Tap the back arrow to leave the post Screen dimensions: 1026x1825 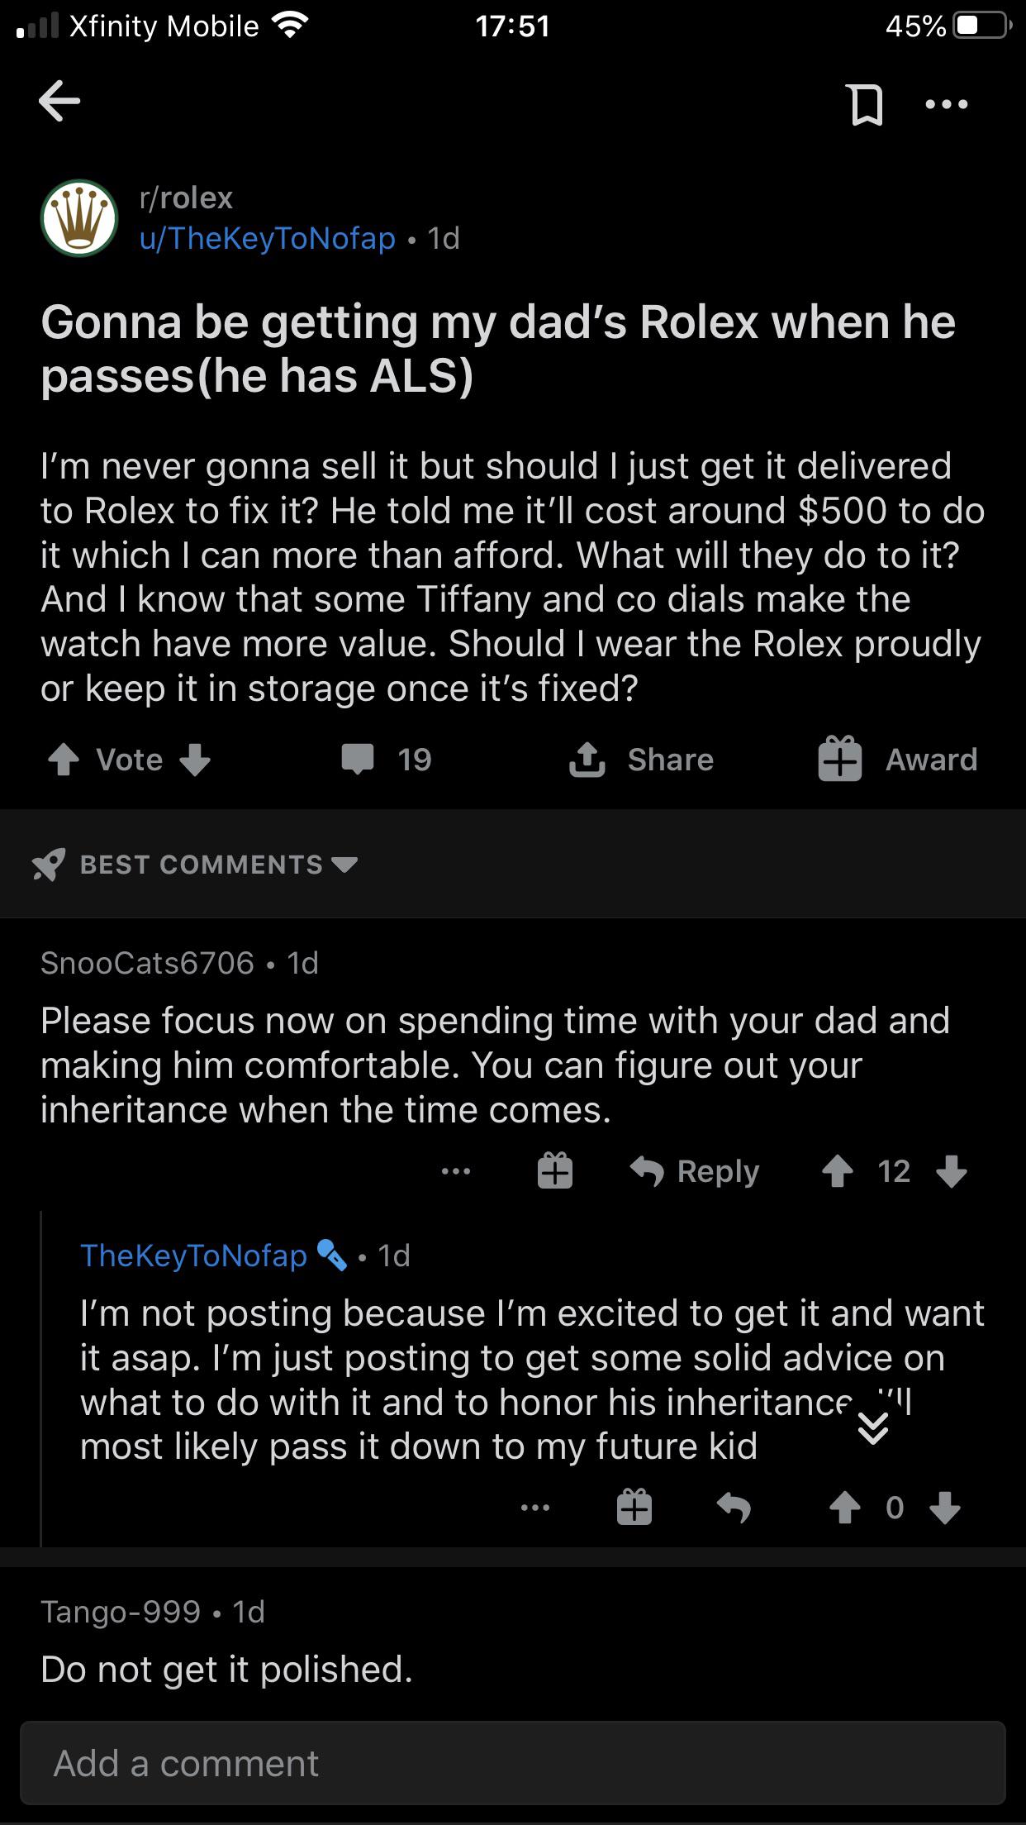(60, 102)
